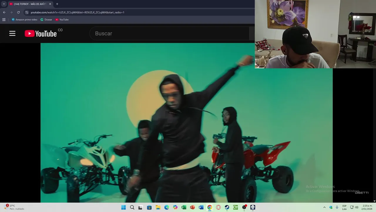Launch Word from the taskbar
This screenshot has height=212, width=376.
(x=201, y=207)
